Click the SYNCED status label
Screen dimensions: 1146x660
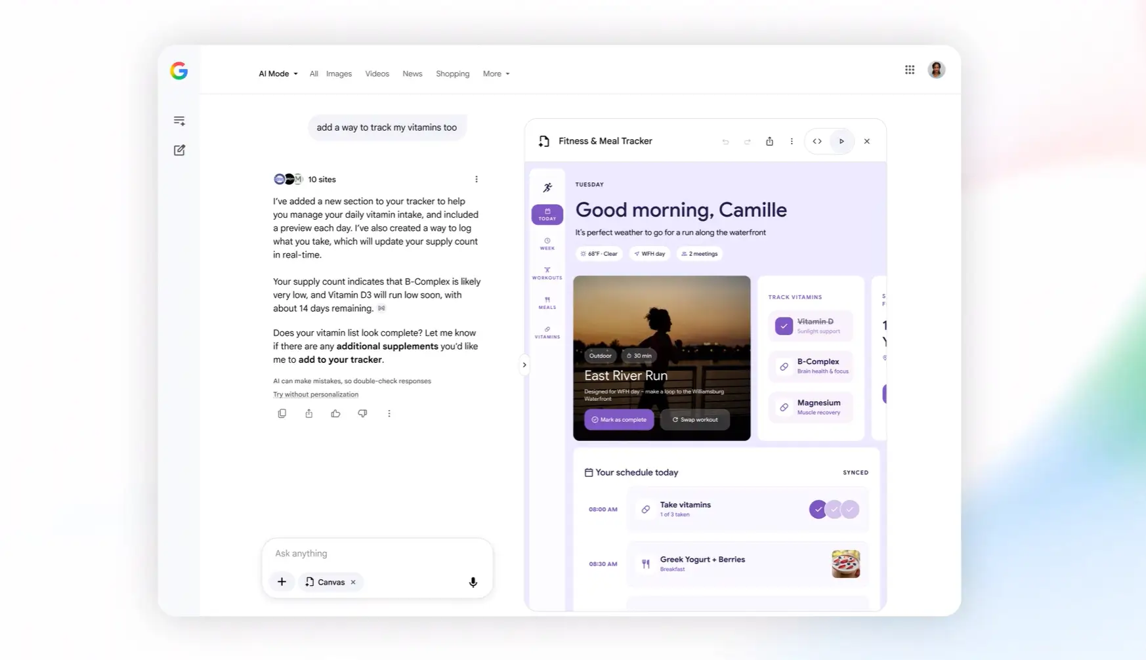click(x=856, y=472)
